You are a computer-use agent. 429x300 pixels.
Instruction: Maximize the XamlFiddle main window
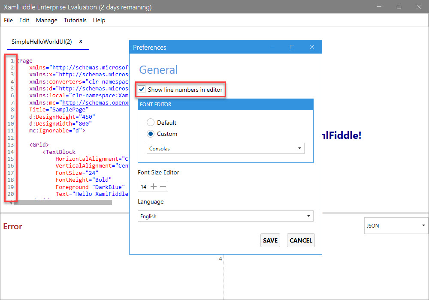[x=399, y=7]
